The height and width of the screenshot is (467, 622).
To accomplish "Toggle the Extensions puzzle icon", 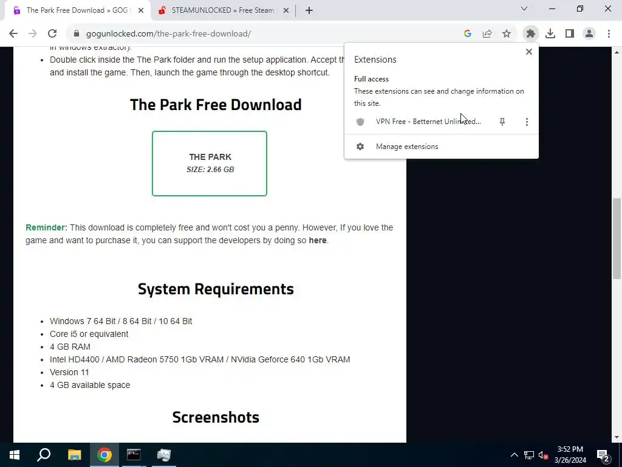I will tap(531, 34).
